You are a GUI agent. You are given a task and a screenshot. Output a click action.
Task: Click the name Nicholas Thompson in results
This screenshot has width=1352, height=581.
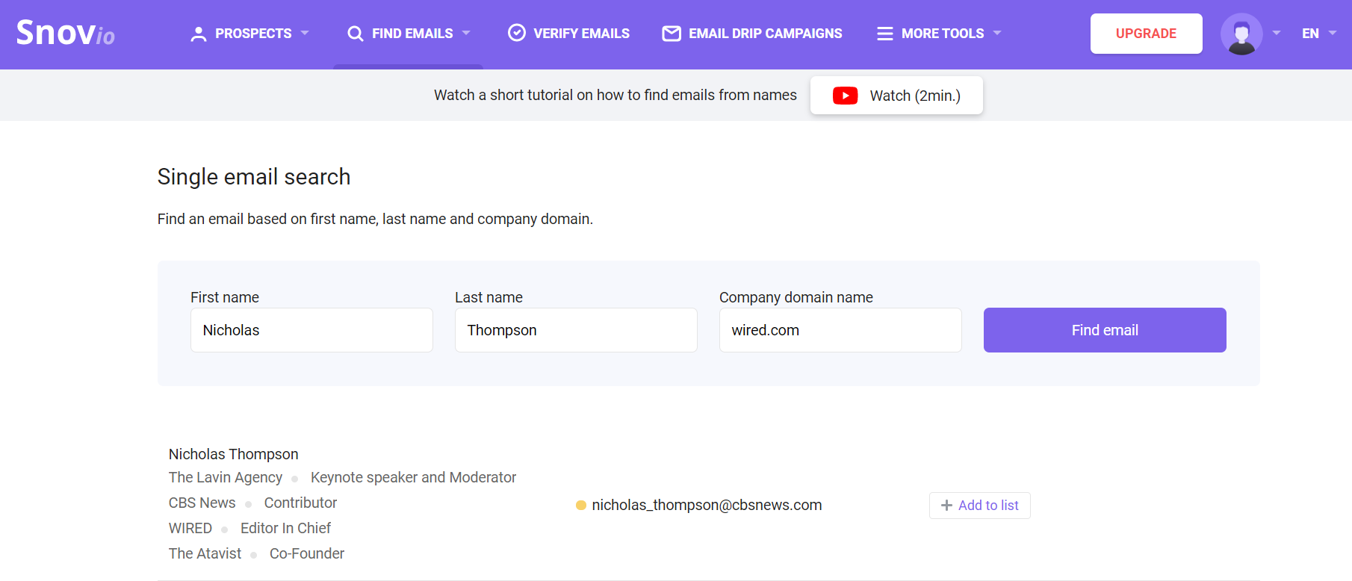pos(233,454)
